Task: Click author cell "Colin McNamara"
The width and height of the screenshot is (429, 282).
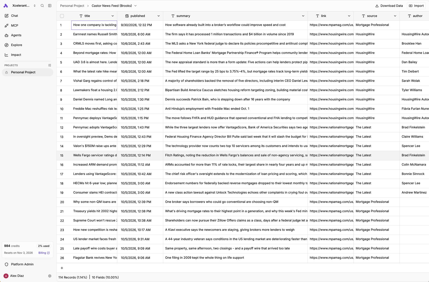Action: point(414,165)
